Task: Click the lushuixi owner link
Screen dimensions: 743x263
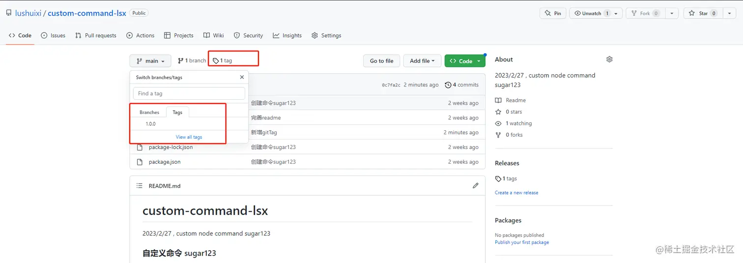Action: 28,13
